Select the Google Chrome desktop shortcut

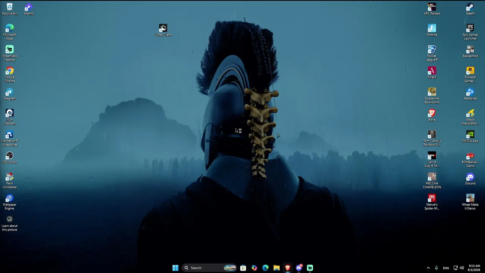(9, 75)
